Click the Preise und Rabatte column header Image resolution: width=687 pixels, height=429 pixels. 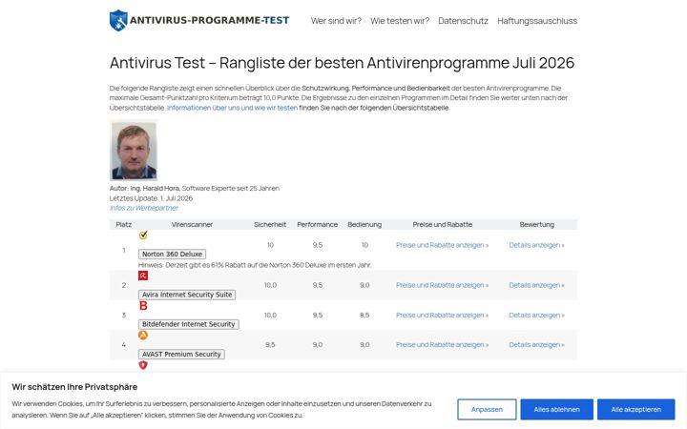tap(443, 225)
